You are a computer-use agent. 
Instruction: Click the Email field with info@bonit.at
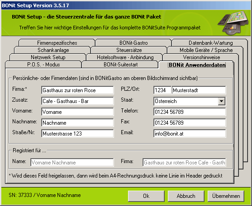coord(190,133)
